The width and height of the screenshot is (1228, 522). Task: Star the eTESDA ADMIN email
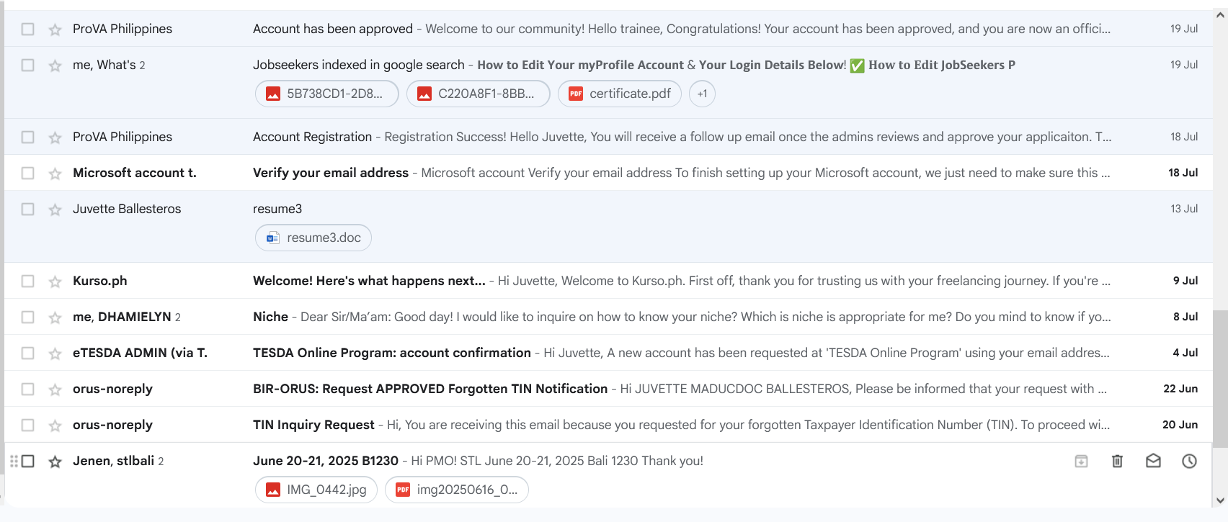point(55,353)
